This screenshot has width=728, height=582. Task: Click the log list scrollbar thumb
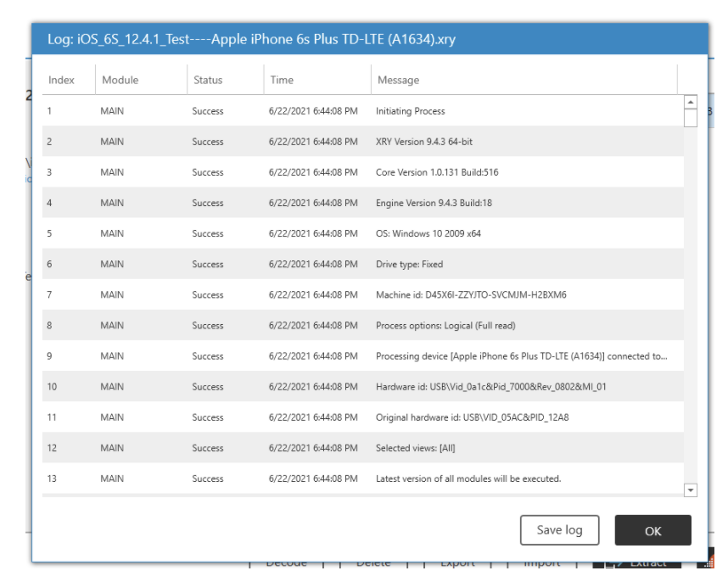[x=691, y=118]
